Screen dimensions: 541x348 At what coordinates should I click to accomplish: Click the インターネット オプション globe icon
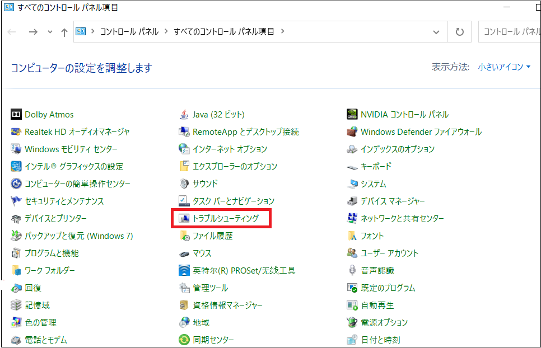pos(184,149)
